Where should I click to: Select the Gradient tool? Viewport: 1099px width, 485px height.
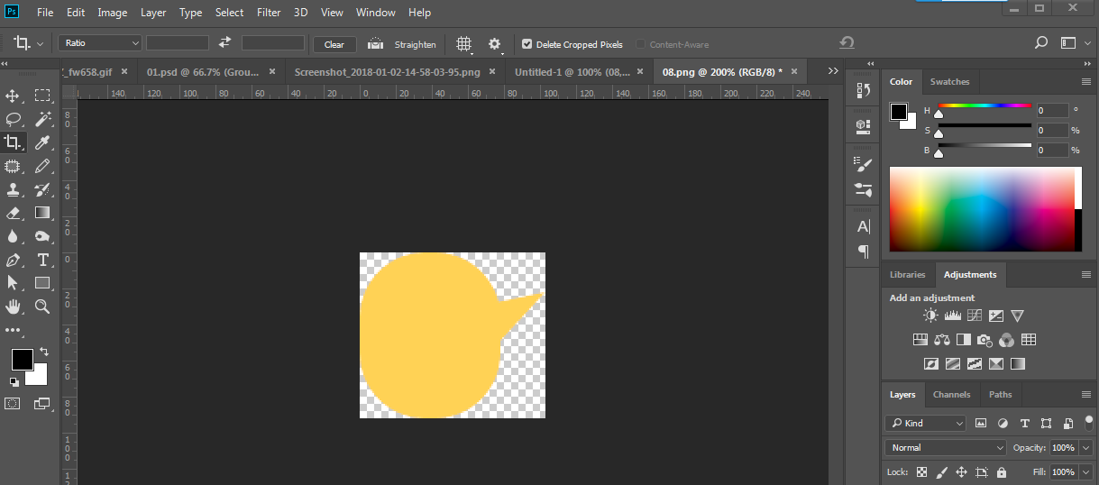pos(42,213)
